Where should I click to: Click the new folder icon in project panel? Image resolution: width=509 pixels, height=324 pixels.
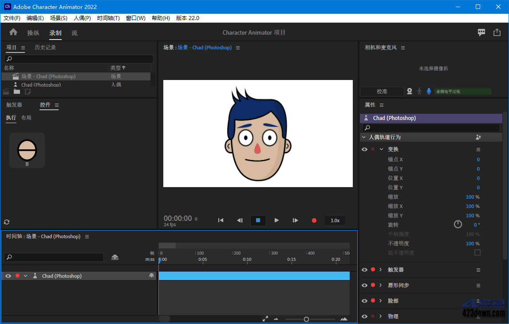(16, 91)
